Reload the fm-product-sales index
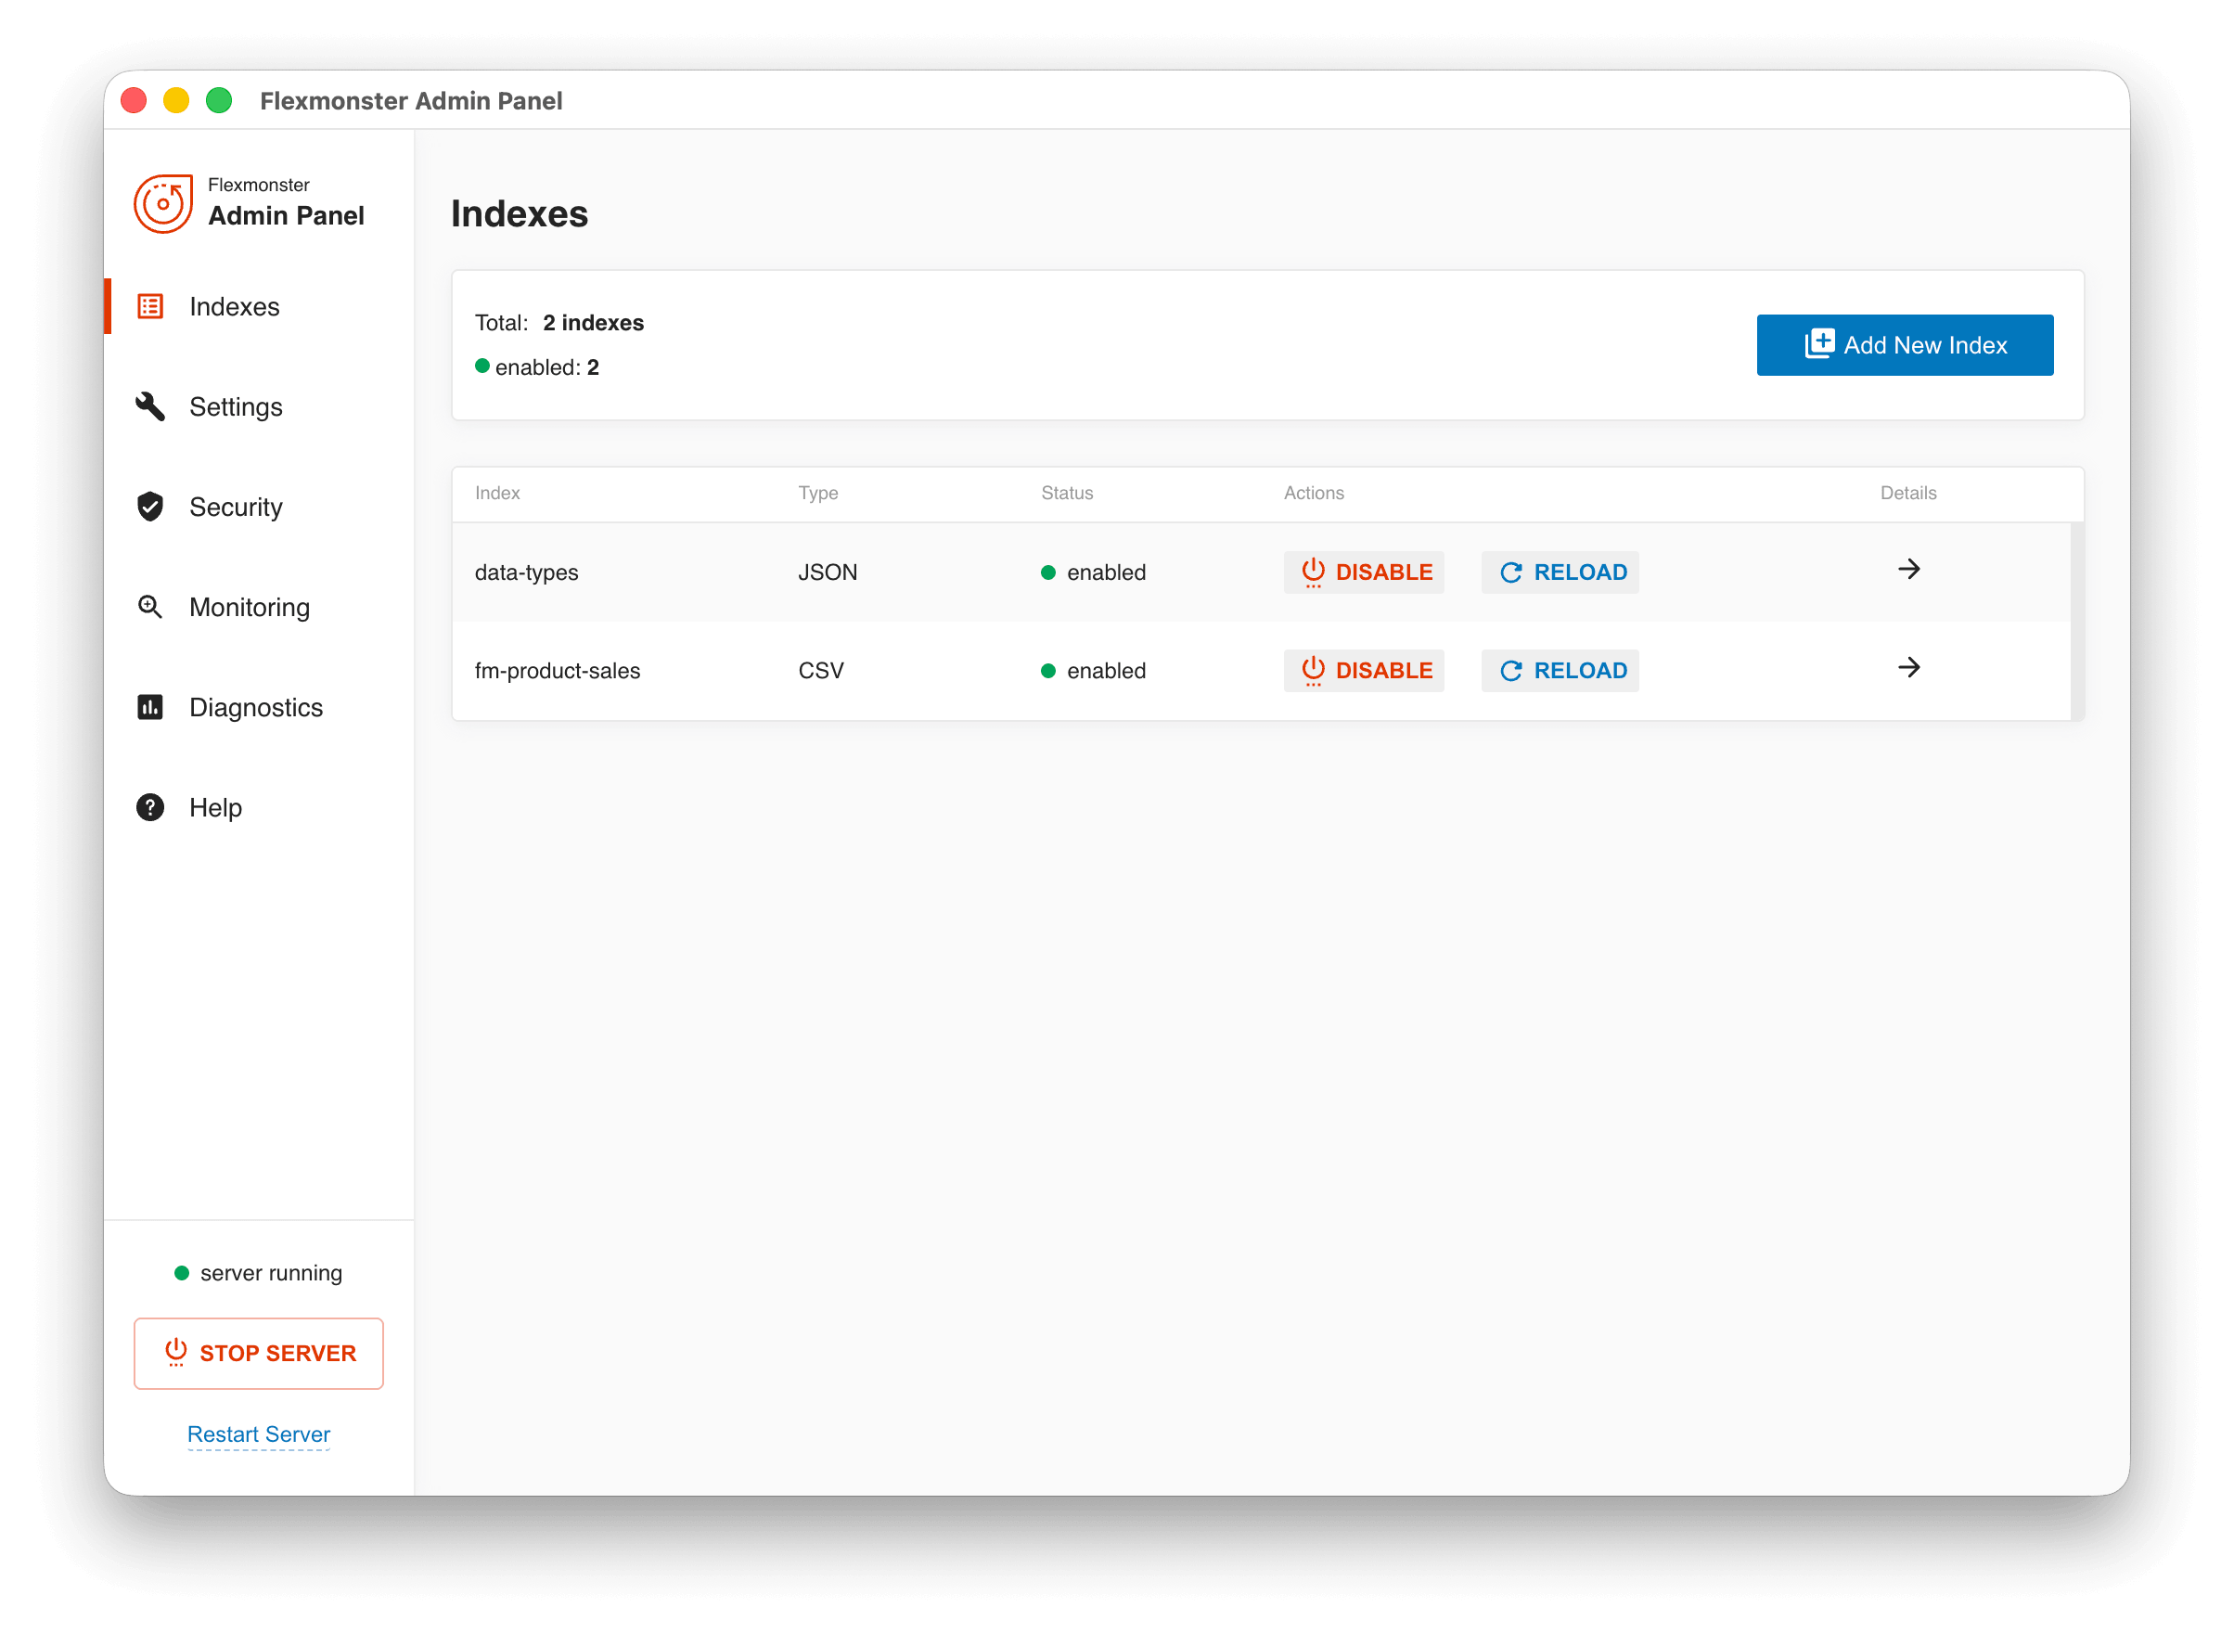The height and width of the screenshot is (1633, 2234). coord(1560,670)
